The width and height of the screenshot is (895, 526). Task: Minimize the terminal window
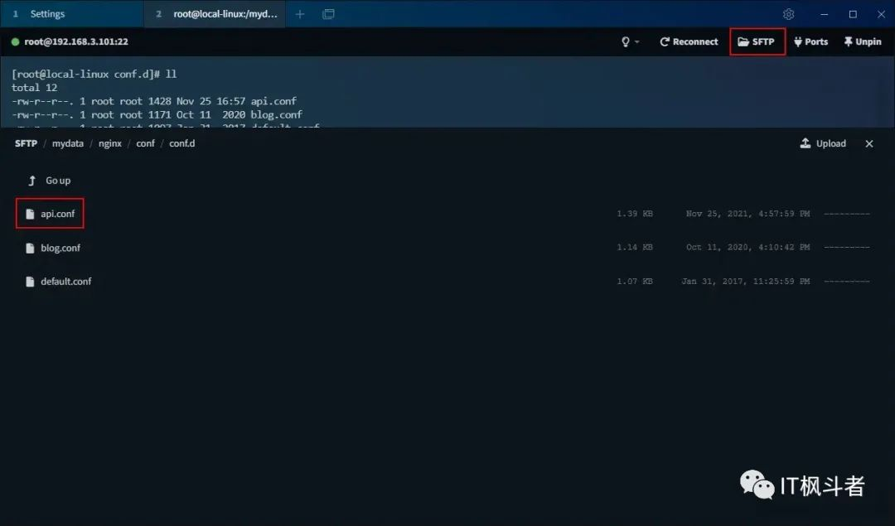coord(824,14)
